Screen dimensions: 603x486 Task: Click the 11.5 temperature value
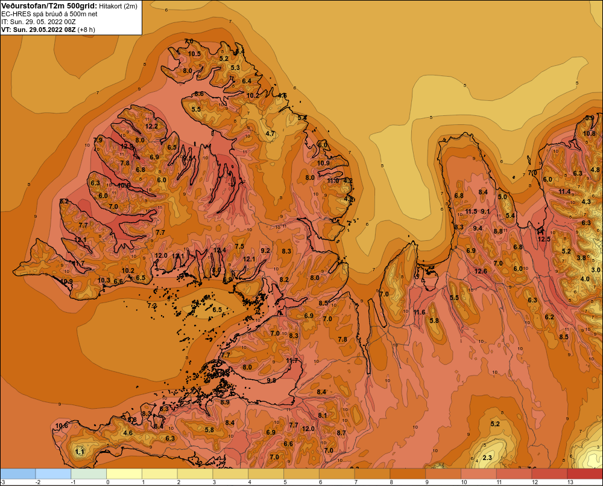471,211
